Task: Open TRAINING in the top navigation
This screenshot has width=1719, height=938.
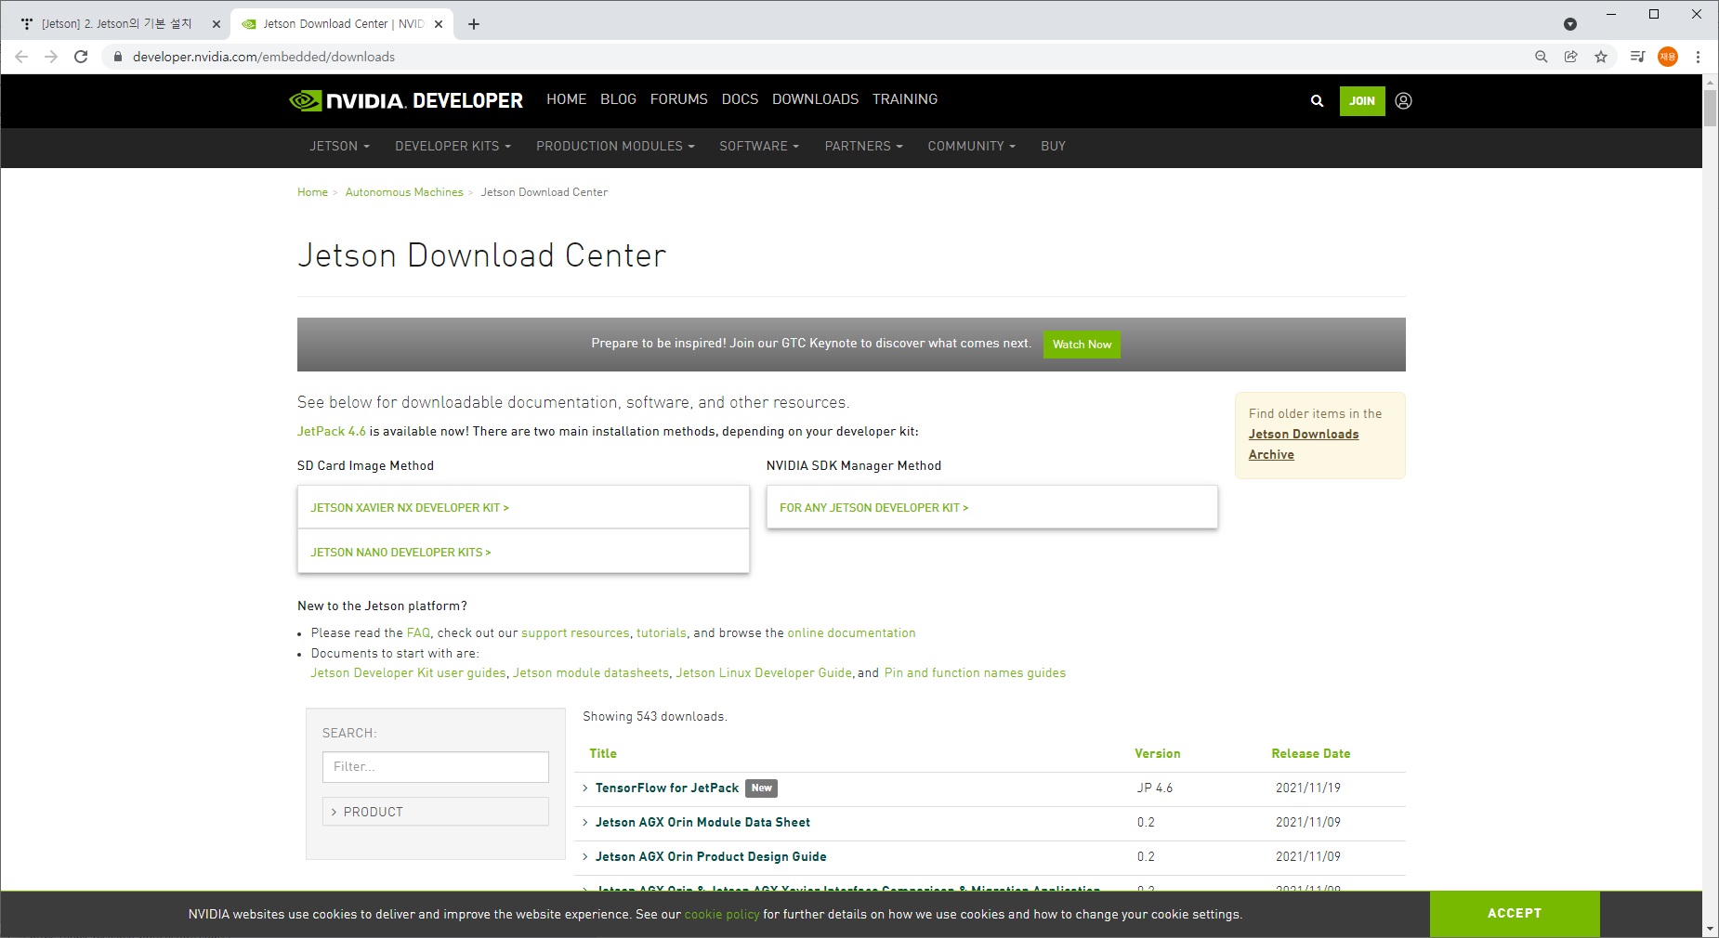Action: [x=904, y=99]
